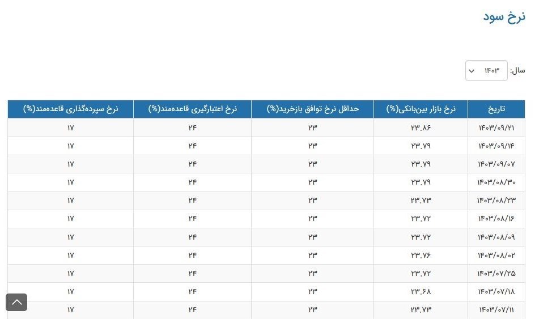Select the date cell ۱۴۰۳/۰۸/۳۰
Viewport: 535px width, 319px height.
pyautogui.click(x=496, y=182)
